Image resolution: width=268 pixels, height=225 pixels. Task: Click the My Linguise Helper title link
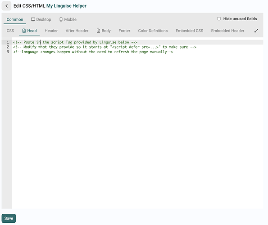click(67, 6)
